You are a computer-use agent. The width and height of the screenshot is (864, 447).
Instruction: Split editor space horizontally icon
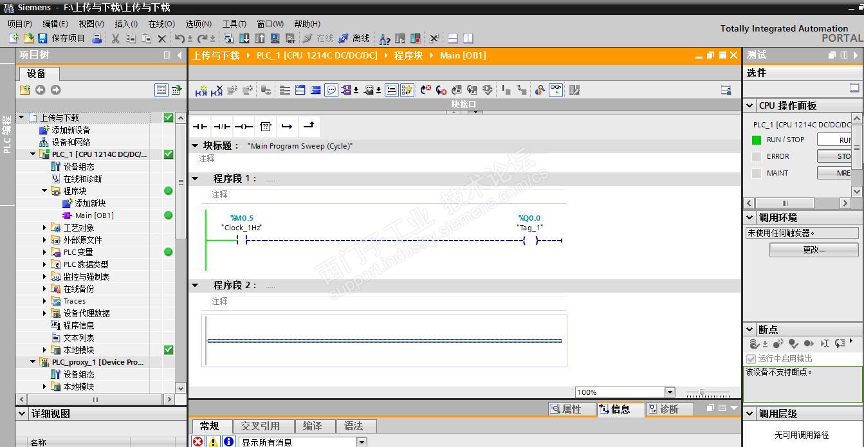pos(452,39)
